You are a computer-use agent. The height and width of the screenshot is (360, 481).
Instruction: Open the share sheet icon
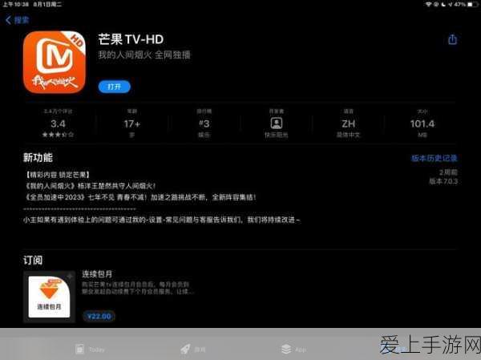click(x=452, y=39)
